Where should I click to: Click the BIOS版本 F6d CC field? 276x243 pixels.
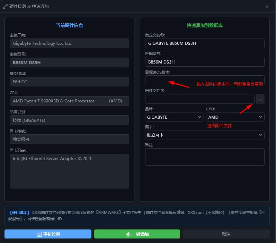click(x=69, y=82)
